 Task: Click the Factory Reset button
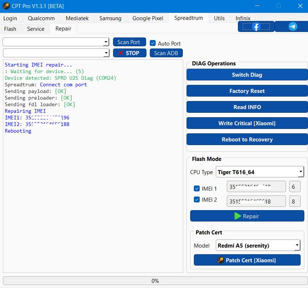247,91
